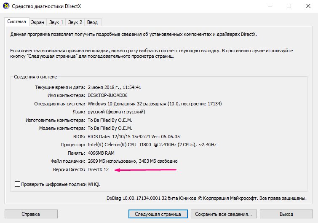Click the '4096MB RAM' memory value
Viewport: 318px width, 223px height.
[x=101, y=153]
